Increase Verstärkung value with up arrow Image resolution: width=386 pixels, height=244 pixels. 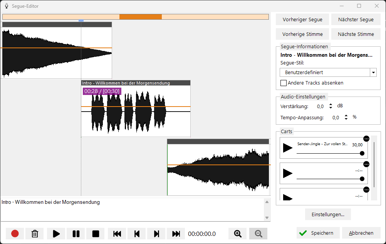point(331,105)
